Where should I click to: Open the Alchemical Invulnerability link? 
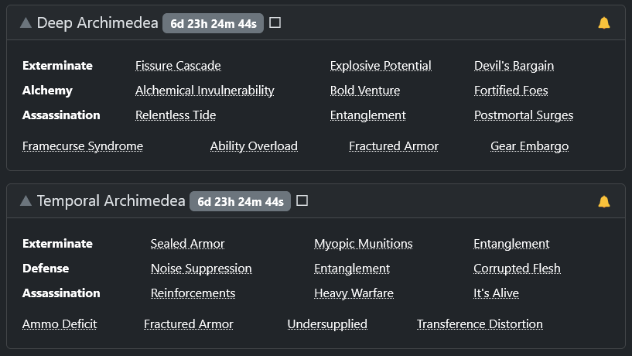205,91
